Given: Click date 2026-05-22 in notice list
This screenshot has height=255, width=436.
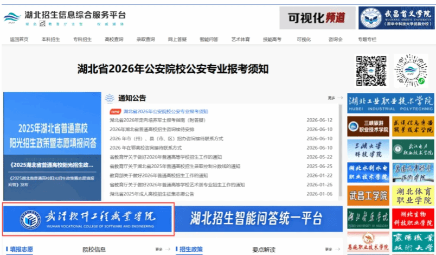Looking at the screenshot, I should tap(319, 157).
